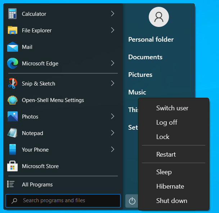Click the Photos text label
The height and width of the screenshot is (213, 219).
pyautogui.click(x=30, y=117)
